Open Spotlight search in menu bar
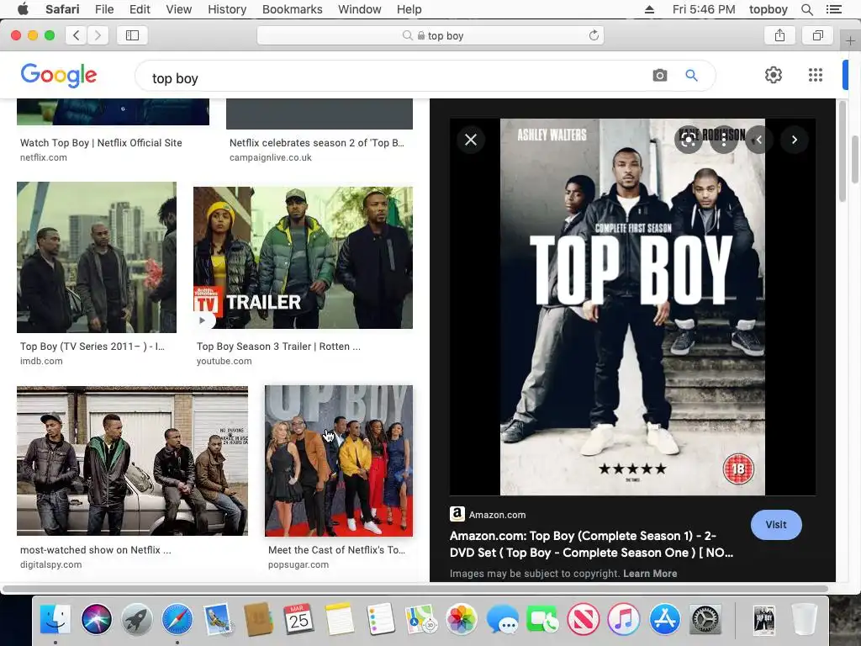The width and height of the screenshot is (861, 646). 806,9
